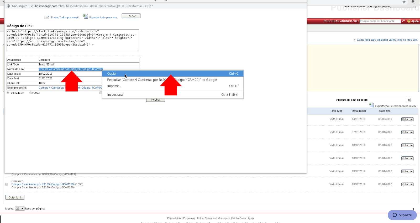420x223 pixels.
Task: Click the CSV spreadsheet icon beside Exportar tudo
Action: coord(86,17)
